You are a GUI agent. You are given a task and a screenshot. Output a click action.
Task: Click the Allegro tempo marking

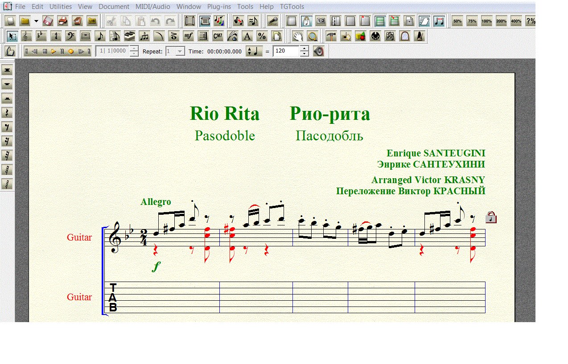pos(156,202)
